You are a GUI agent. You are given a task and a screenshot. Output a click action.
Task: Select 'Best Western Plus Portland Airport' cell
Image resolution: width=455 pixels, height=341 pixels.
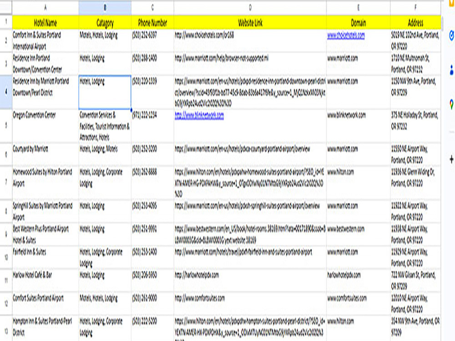[45, 234]
